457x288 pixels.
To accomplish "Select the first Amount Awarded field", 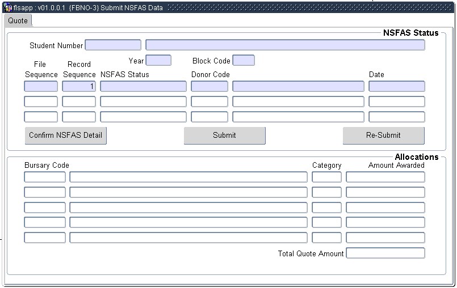I will [x=385, y=177].
